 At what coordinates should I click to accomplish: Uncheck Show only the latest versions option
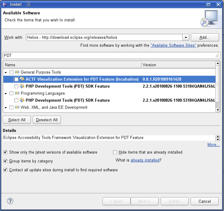(6, 152)
